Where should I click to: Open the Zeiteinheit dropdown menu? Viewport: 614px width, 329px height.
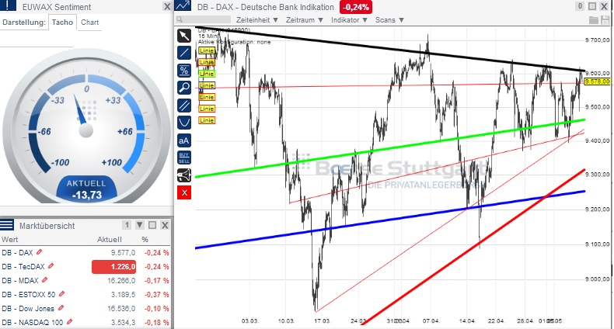(257, 19)
